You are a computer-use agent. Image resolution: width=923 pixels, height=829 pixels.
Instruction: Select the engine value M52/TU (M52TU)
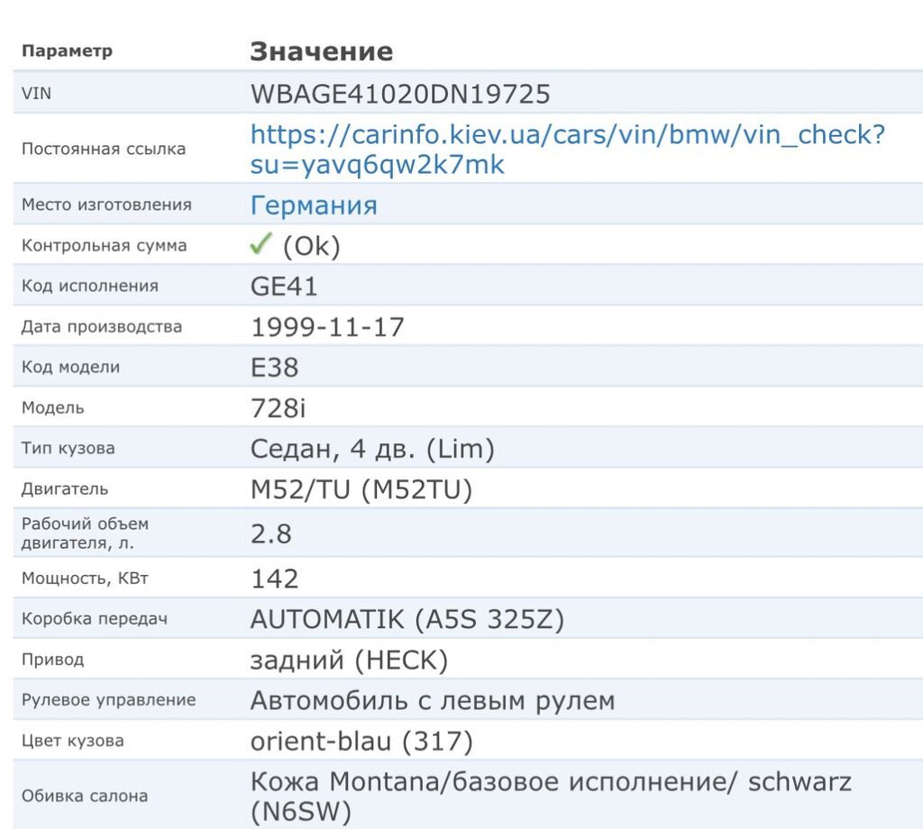click(x=361, y=489)
